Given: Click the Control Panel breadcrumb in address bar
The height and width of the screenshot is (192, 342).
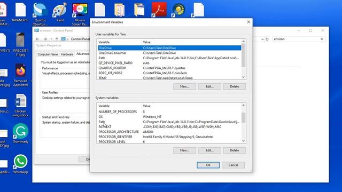Looking at the screenshot, I should 80,39.
